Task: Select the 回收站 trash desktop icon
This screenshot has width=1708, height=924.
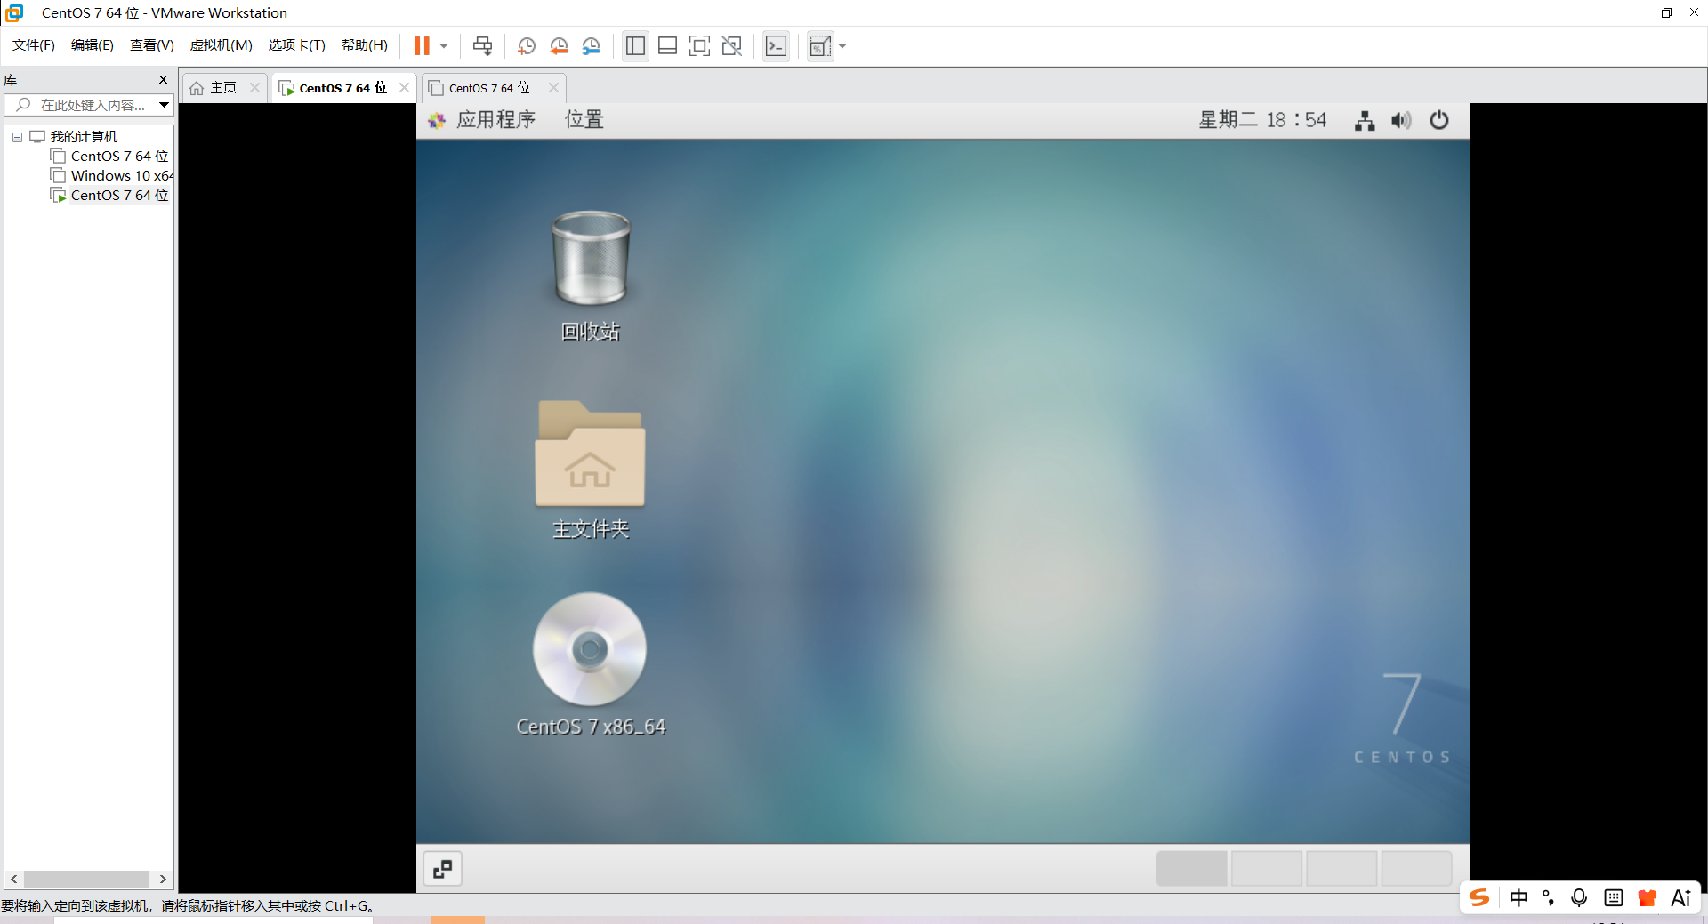Action: click(x=591, y=276)
